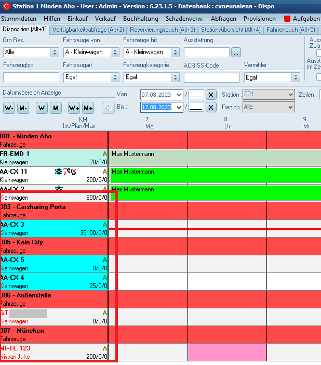Click the left arrow button beside M+
The height and width of the screenshot is (365, 321).
click(109, 108)
